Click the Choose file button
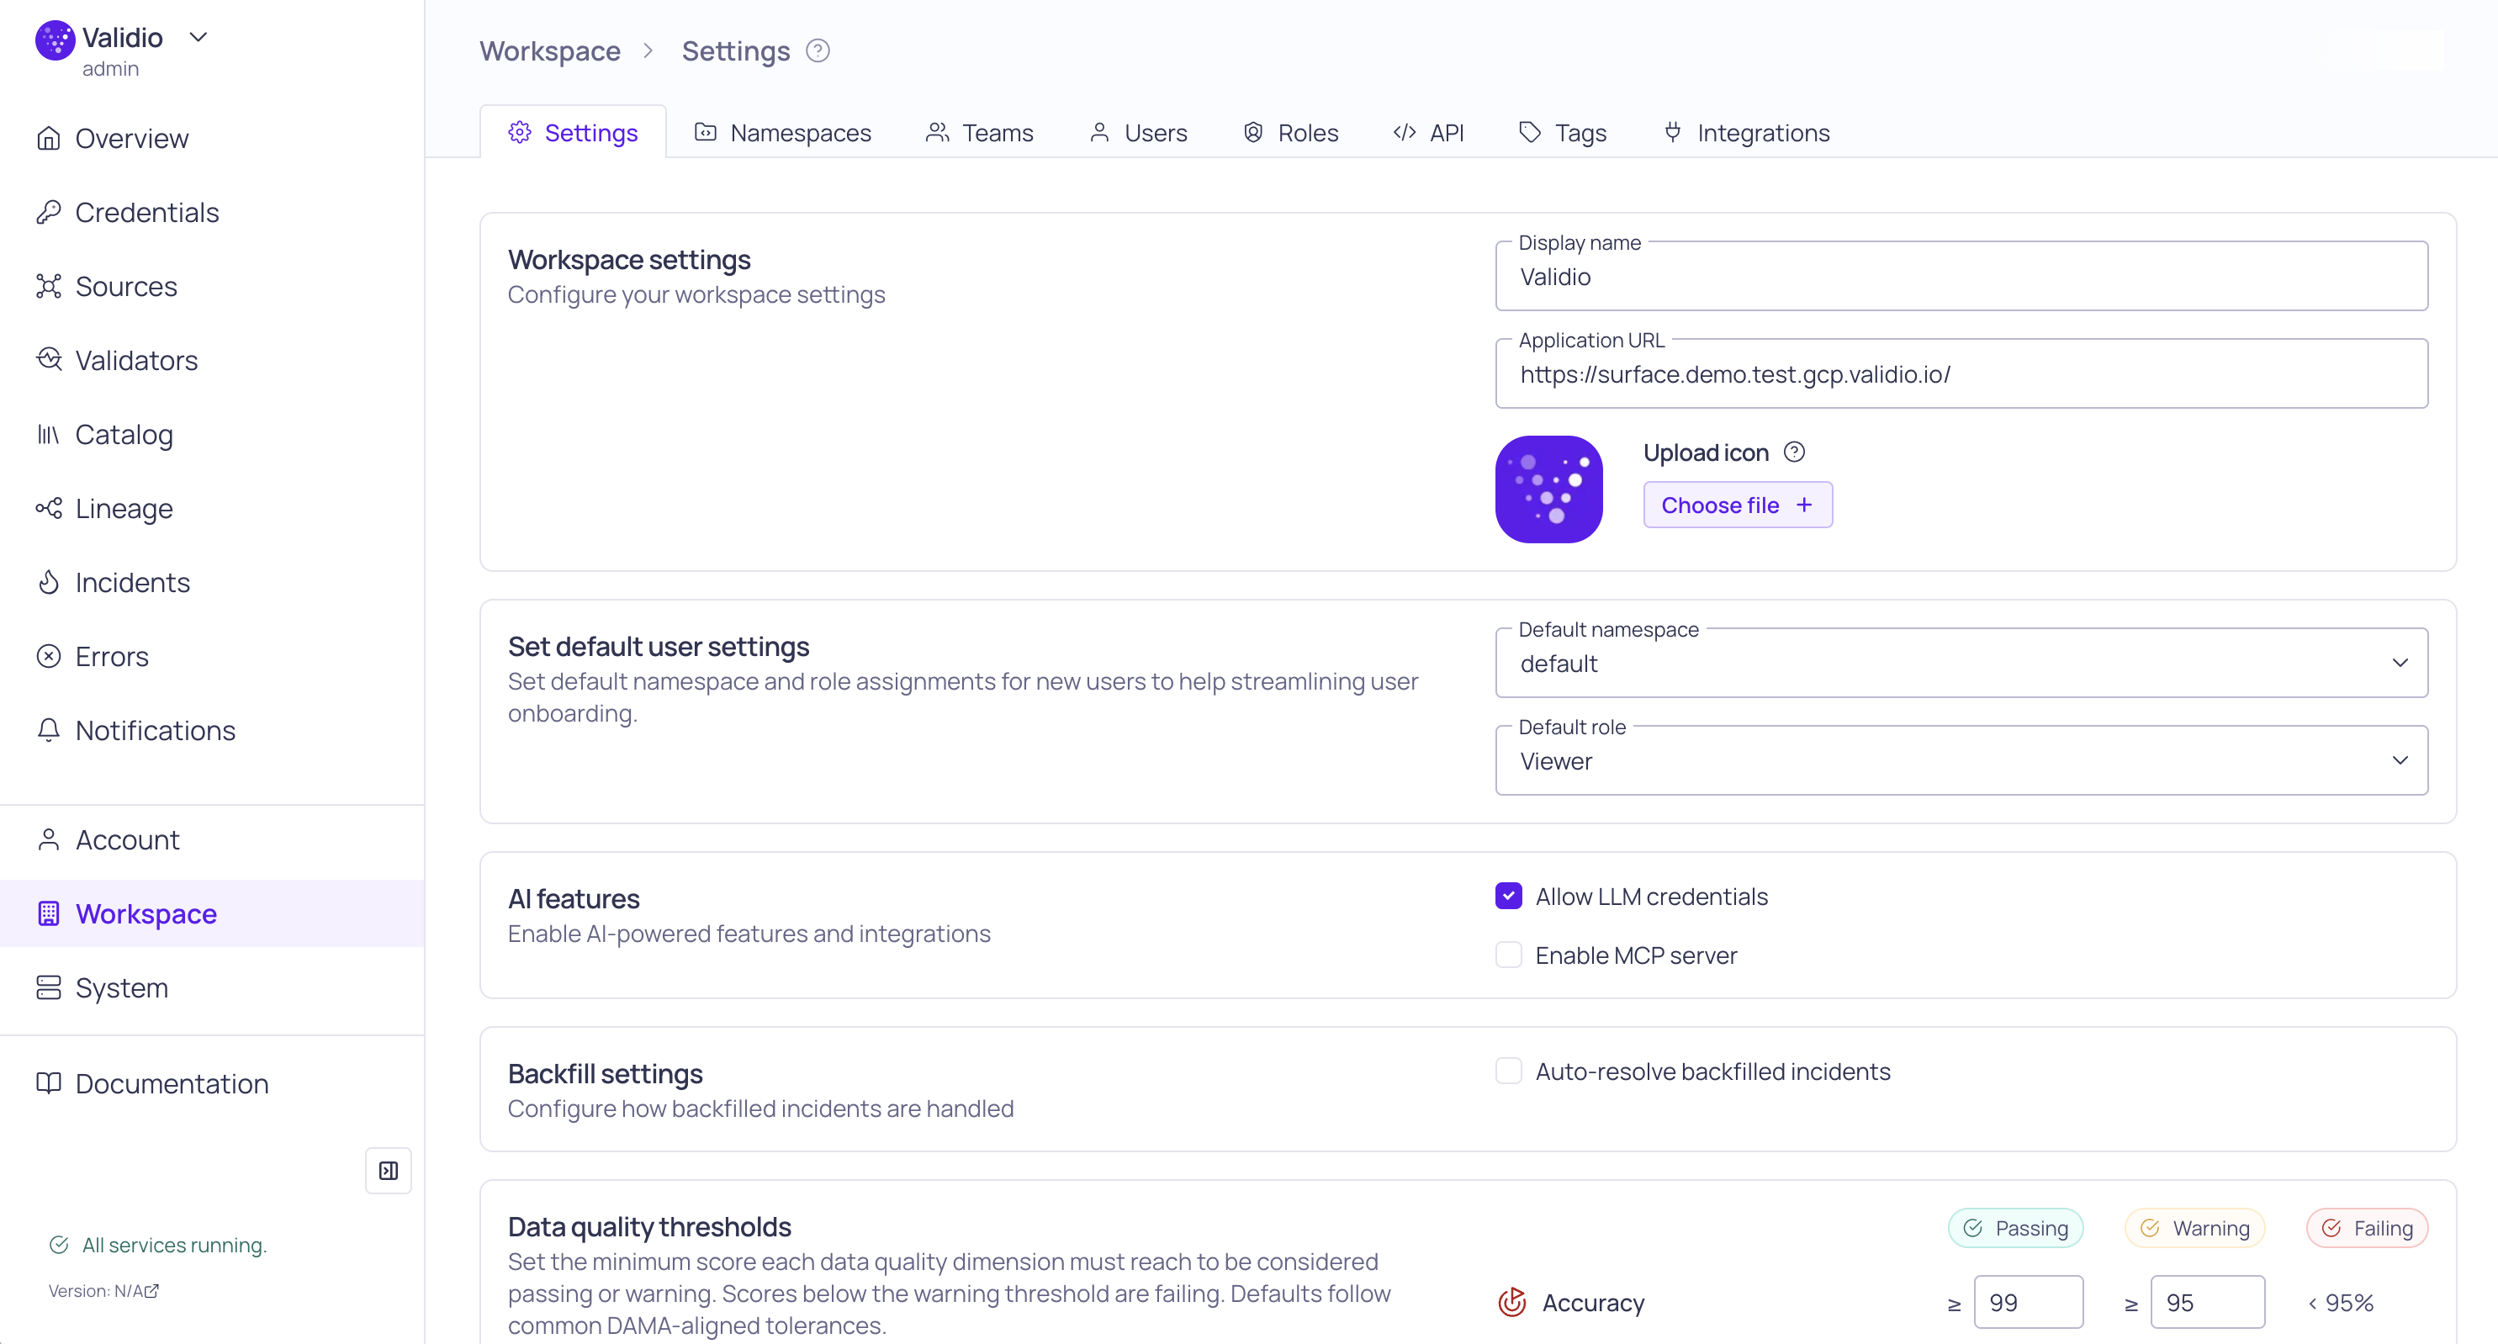2498x1344 pixels. (x=1738, y=505)
